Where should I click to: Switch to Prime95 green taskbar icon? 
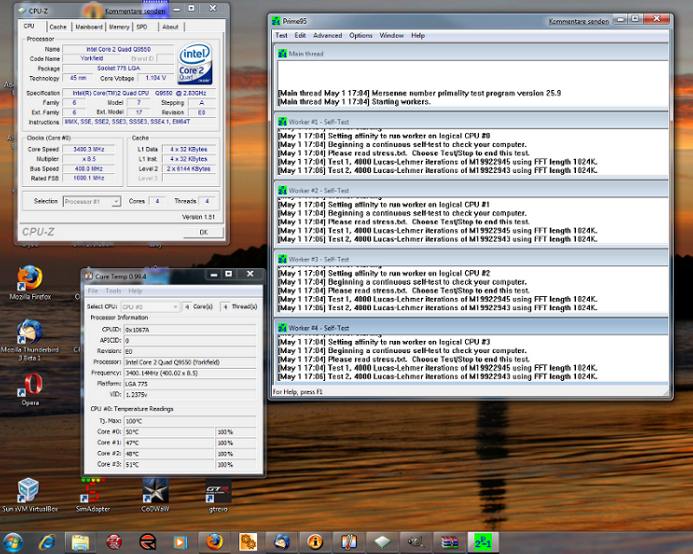(483, 542)
